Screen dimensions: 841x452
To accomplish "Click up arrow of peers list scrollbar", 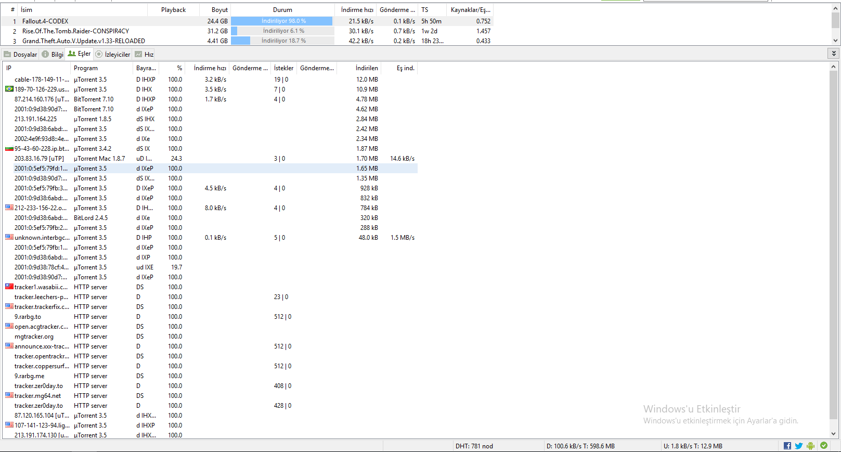I will tap(834, 67).
